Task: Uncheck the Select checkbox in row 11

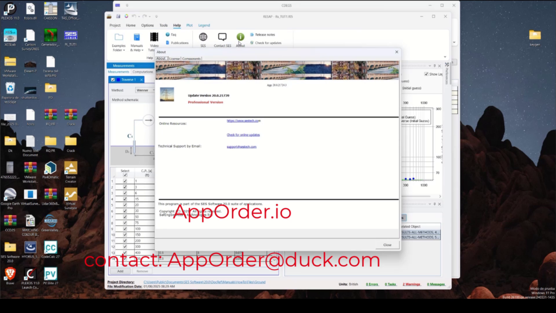Action: [125, 241]
